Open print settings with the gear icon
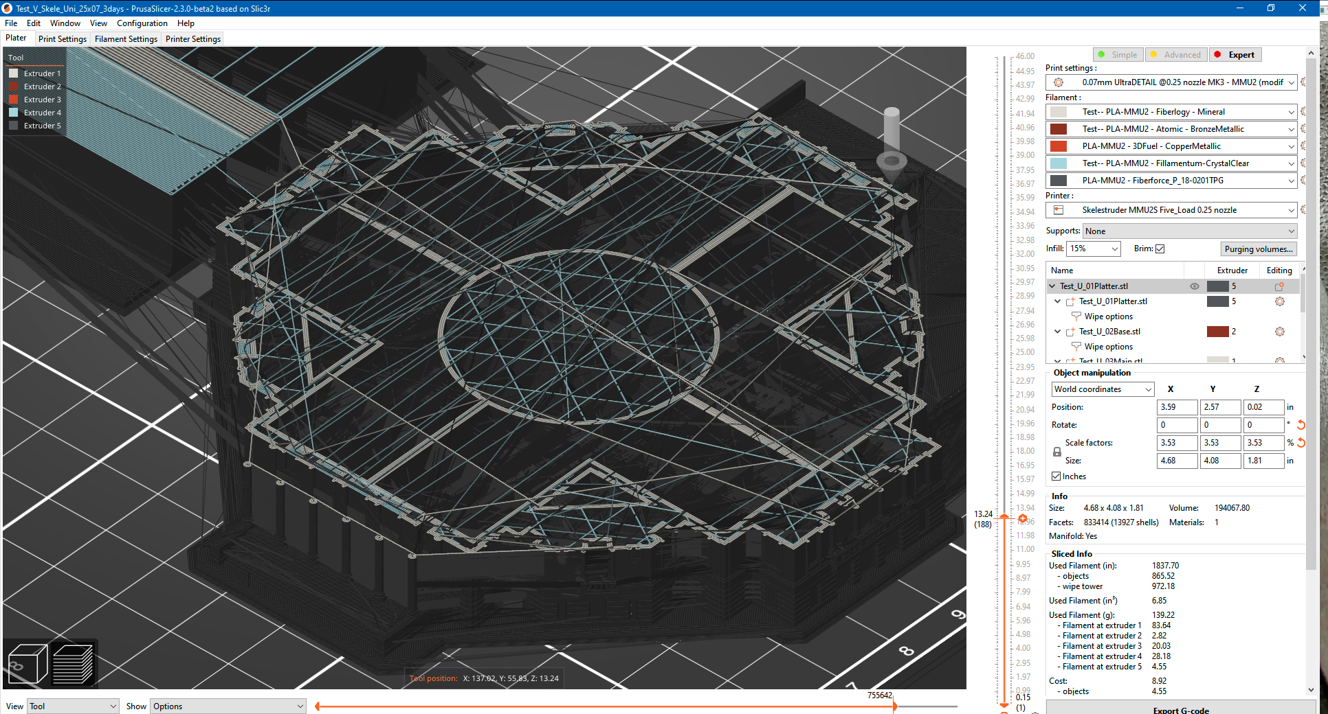 (1058, 82)
